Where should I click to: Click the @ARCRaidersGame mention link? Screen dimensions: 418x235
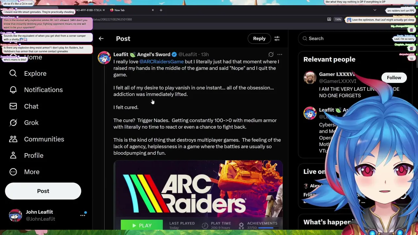pos(162,62)
